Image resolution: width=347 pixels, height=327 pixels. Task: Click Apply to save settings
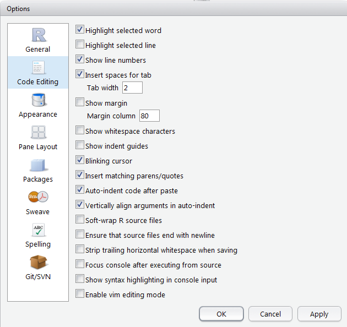[319, 314]
